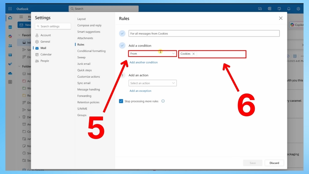Click Add another condition link

[143, 62]
